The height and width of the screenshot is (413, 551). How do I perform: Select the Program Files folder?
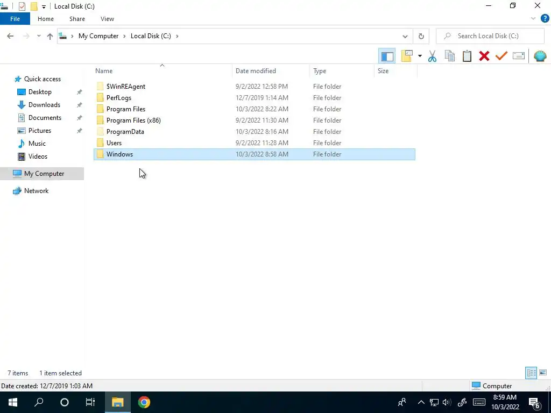[255, 109]
